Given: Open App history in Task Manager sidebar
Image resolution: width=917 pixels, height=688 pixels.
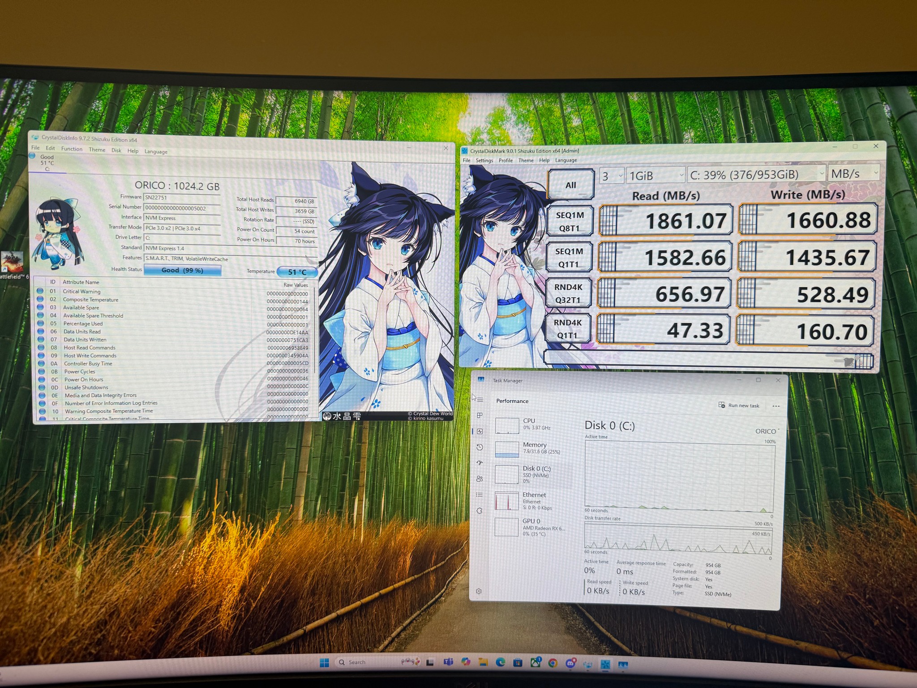Looking at the screenshot, I should (480, 447).
